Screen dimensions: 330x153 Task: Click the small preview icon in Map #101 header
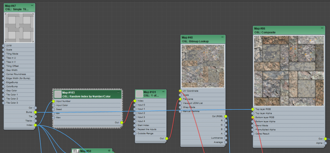point(139,94)
